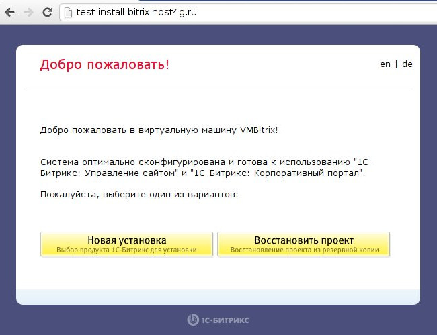
Task: Click the text mentioning VMBitrix virtual machine
Action: point(159,130)
